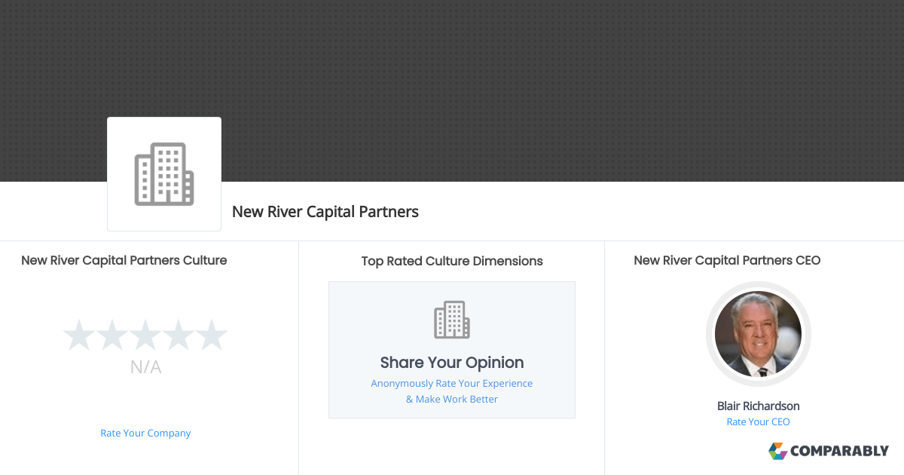Image resolution: width=904 pixels, height=475 pixels.
Task: Click the building icon in Share Your Opinion card
Action: [451, 319]
